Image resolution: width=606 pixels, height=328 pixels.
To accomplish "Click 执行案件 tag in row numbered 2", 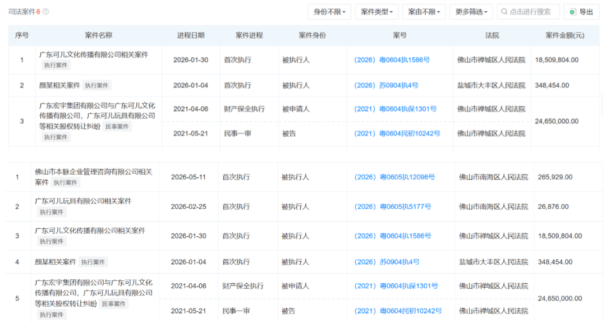I will pos(97,86).
